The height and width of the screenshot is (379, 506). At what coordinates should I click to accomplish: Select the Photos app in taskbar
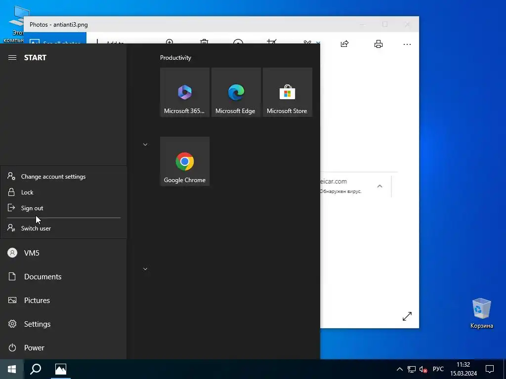(61, 369)
